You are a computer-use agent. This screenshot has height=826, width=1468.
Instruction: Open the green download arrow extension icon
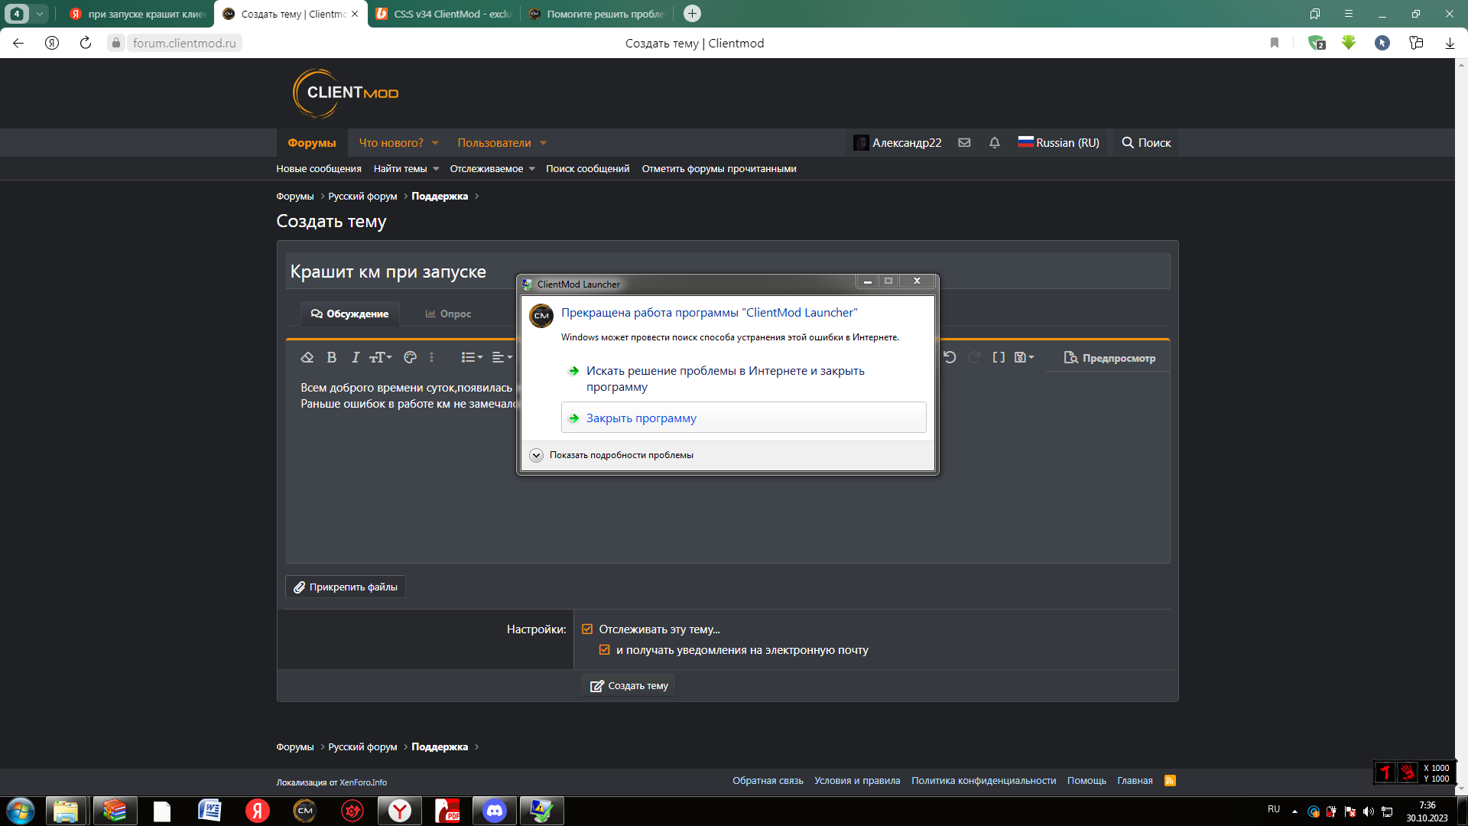[x=1349, y=43]
